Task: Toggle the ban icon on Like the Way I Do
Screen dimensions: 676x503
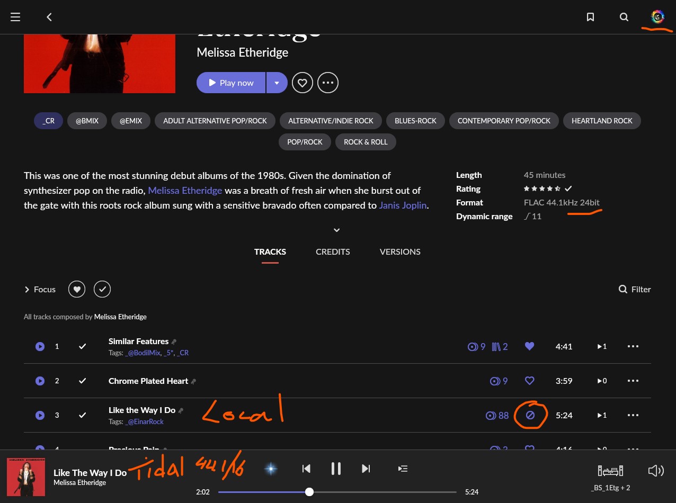Action: [530, 416]
